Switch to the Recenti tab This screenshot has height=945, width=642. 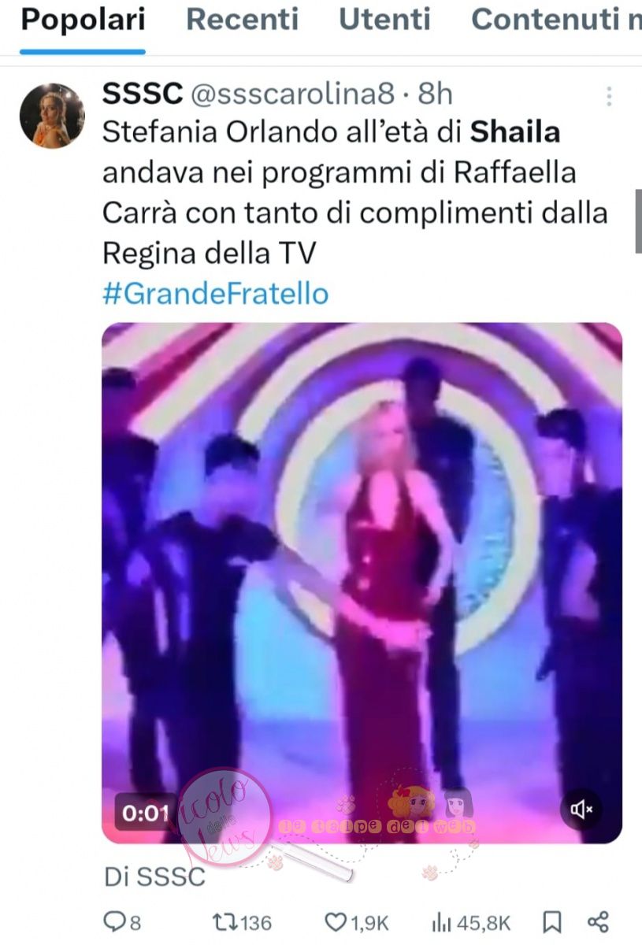[x=242, y=20]
